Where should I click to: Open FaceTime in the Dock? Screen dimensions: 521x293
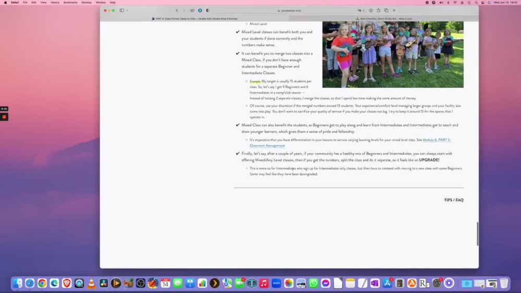pyautogui.click(x=239, y=283)
